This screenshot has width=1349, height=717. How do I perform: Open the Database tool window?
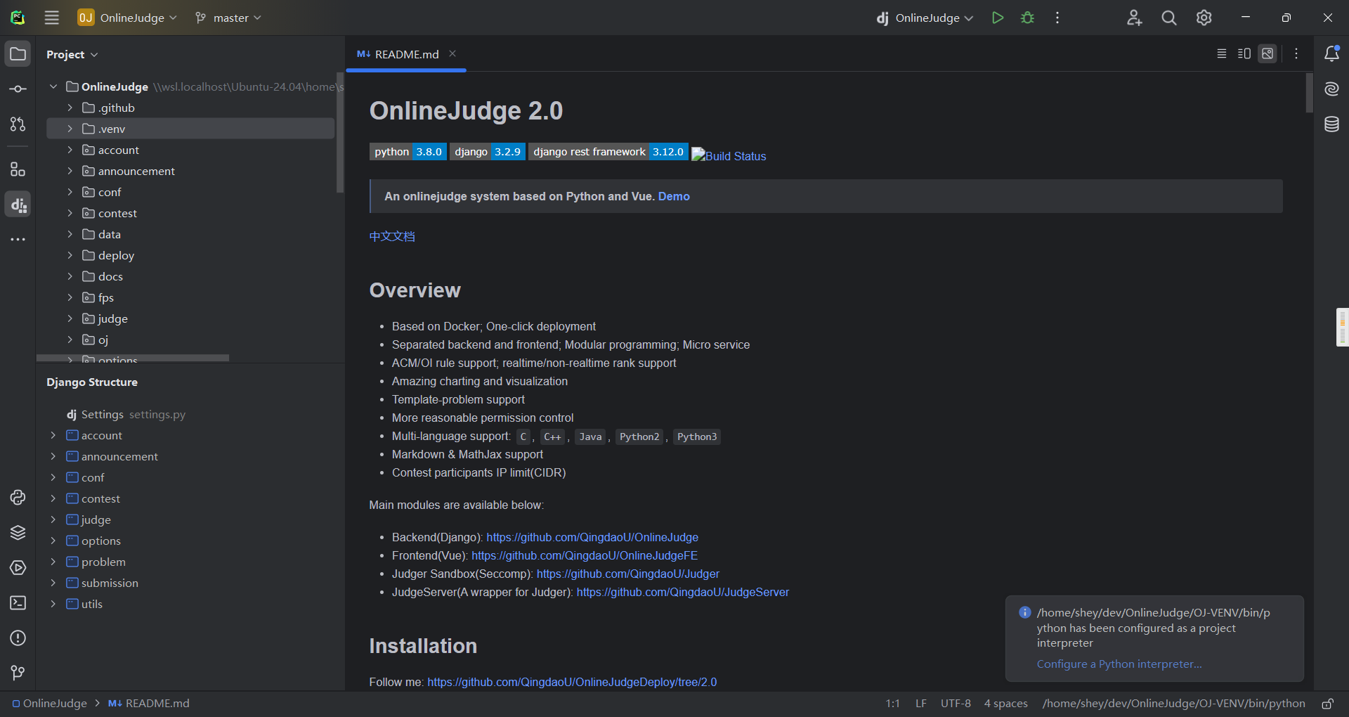pyautogui.click(x=1331, y=124)
